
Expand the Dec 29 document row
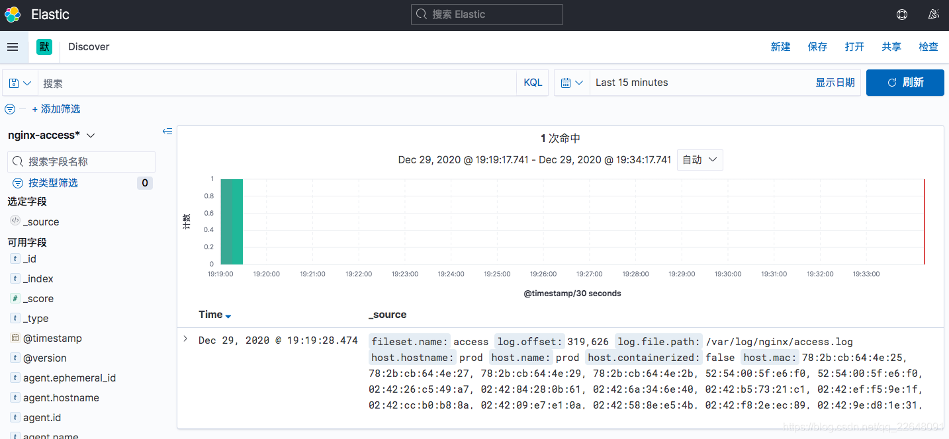click(x=185, y=339)
